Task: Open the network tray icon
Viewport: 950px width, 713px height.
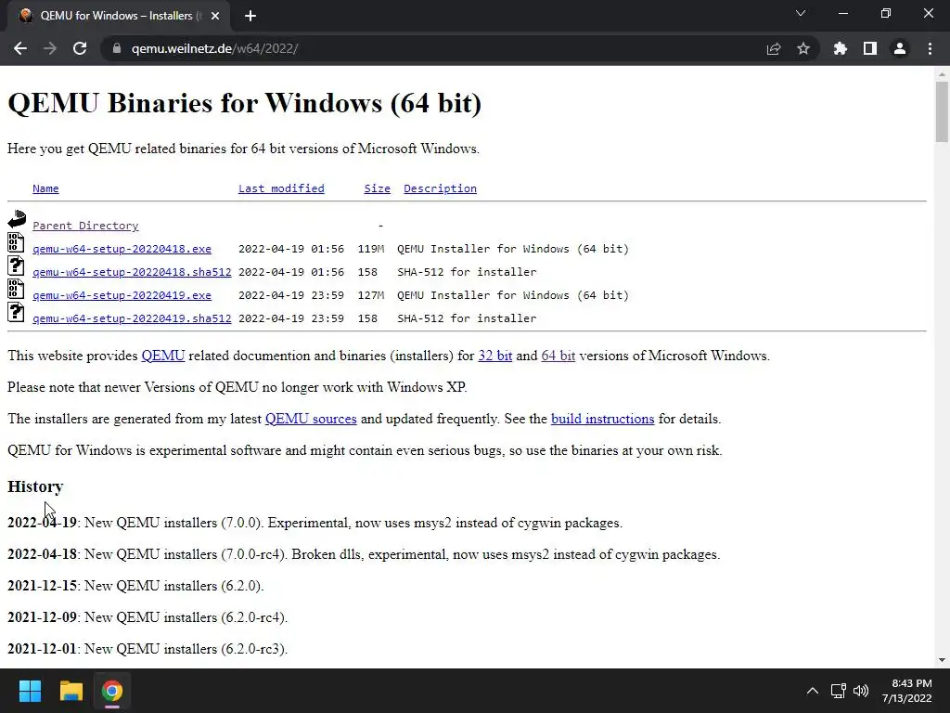Action: tap(838, 691)
